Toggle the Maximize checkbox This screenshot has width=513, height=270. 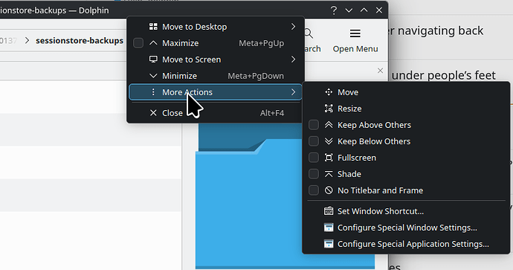coord(138,43)
